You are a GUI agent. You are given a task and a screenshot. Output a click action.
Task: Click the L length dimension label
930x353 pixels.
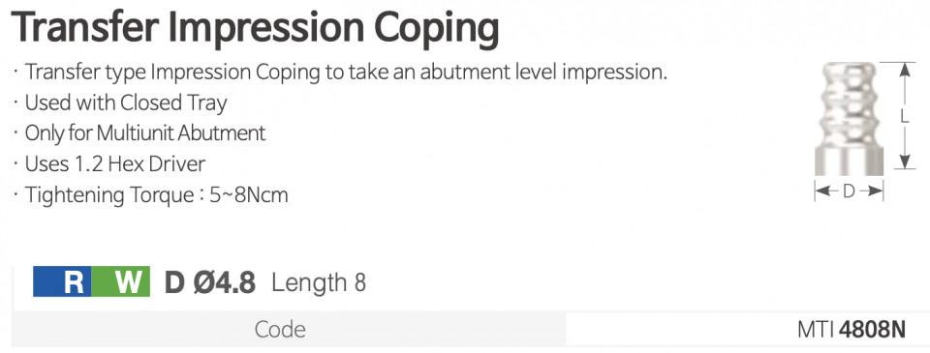coord(905,117)
